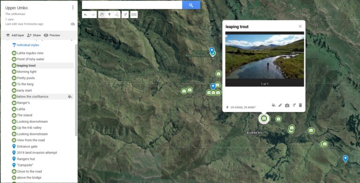This screenshot has width=360, height=183.
Task: Select Rangers hut in the layer list
Action: [x=26, y=159]
